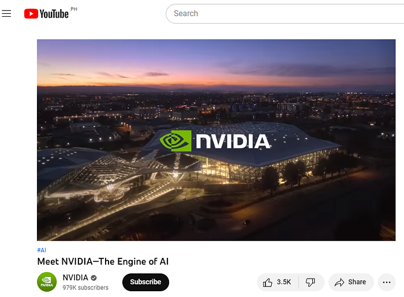
Task: Click the red YouTube play logo
Action: coord(31,14)
